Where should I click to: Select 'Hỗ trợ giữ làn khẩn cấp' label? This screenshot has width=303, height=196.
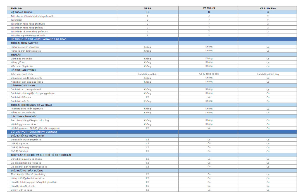23,113
